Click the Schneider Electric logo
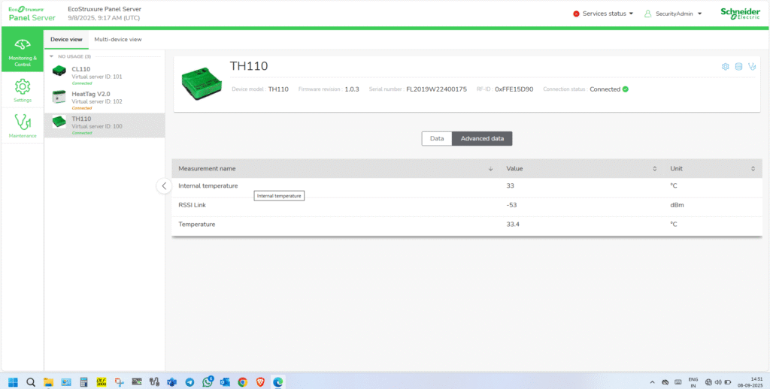The image size is (770, 389). (x=740, y=14)
